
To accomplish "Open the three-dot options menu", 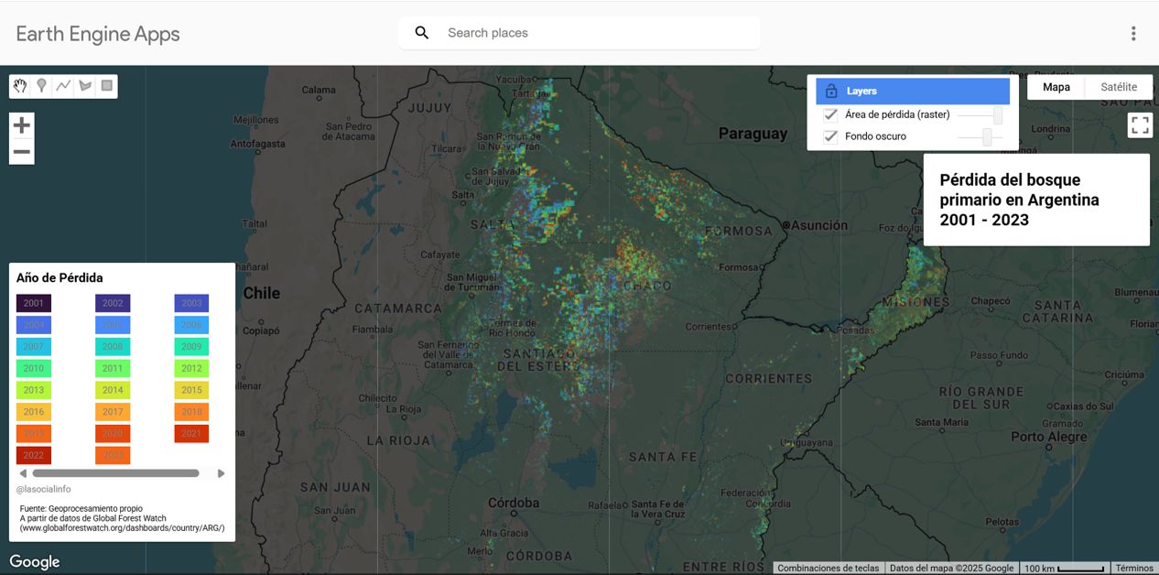I will (1133, 33).
